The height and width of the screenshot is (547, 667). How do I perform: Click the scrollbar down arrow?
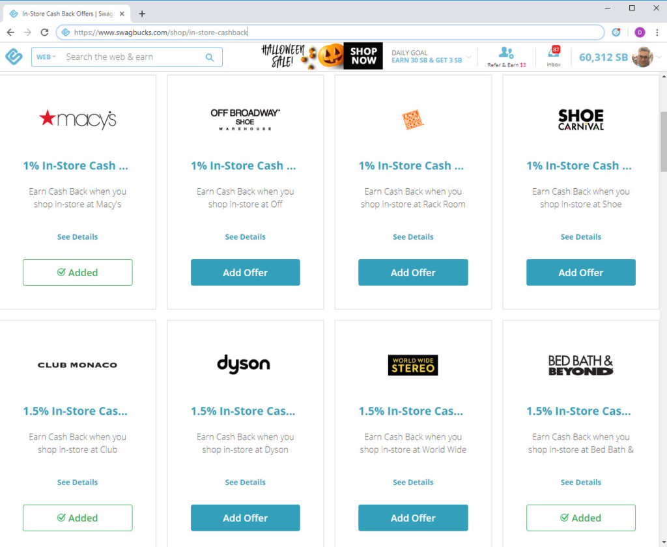tap(663, 542)
